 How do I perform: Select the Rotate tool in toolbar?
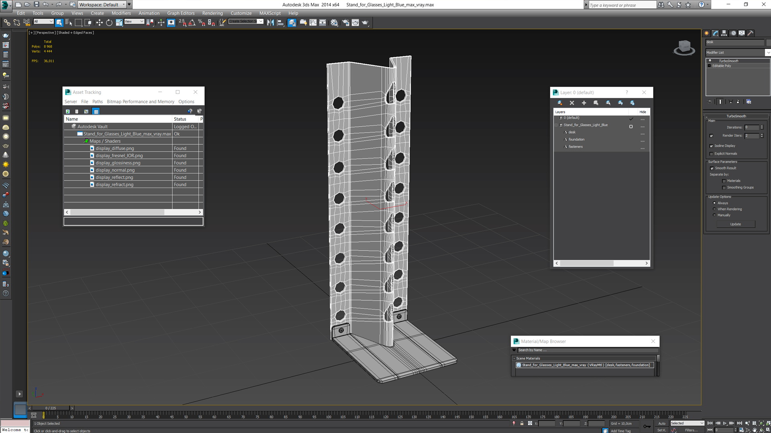(x=109, y=23)
